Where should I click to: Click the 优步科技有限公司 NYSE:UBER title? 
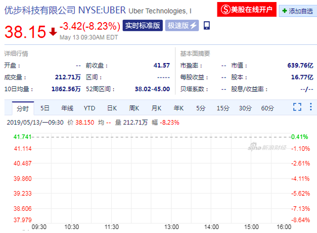pyautogui.click(x=65, y=10)
